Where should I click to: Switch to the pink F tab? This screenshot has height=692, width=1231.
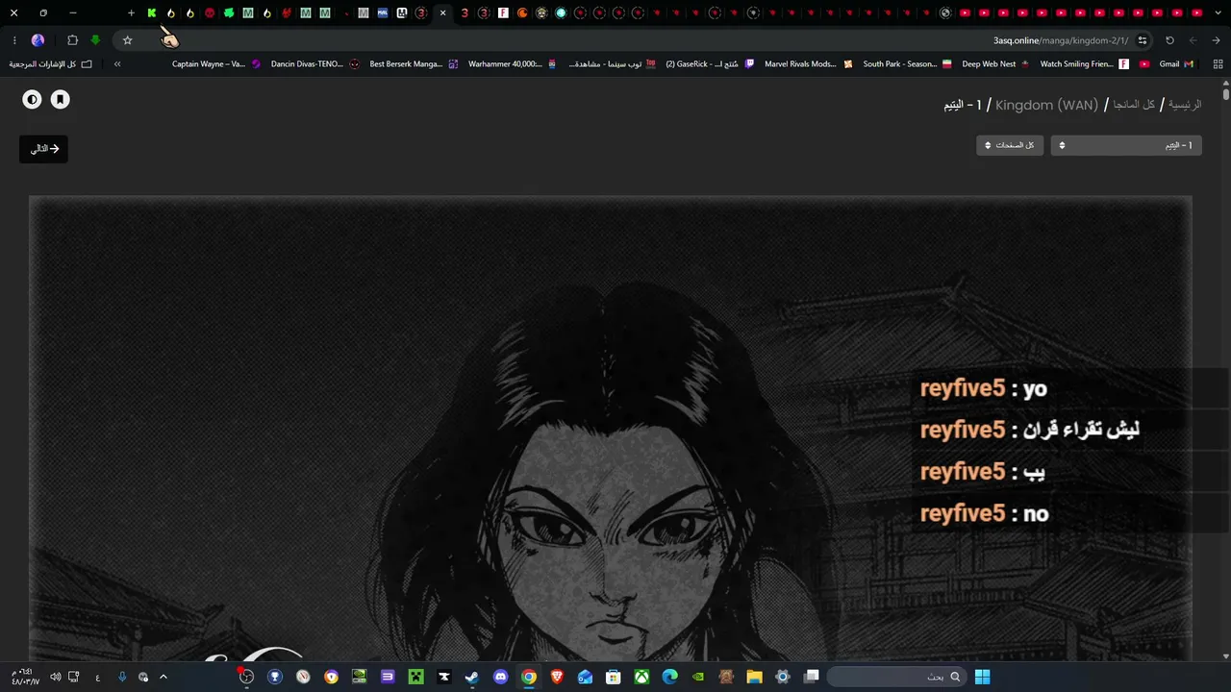(503, 13)
